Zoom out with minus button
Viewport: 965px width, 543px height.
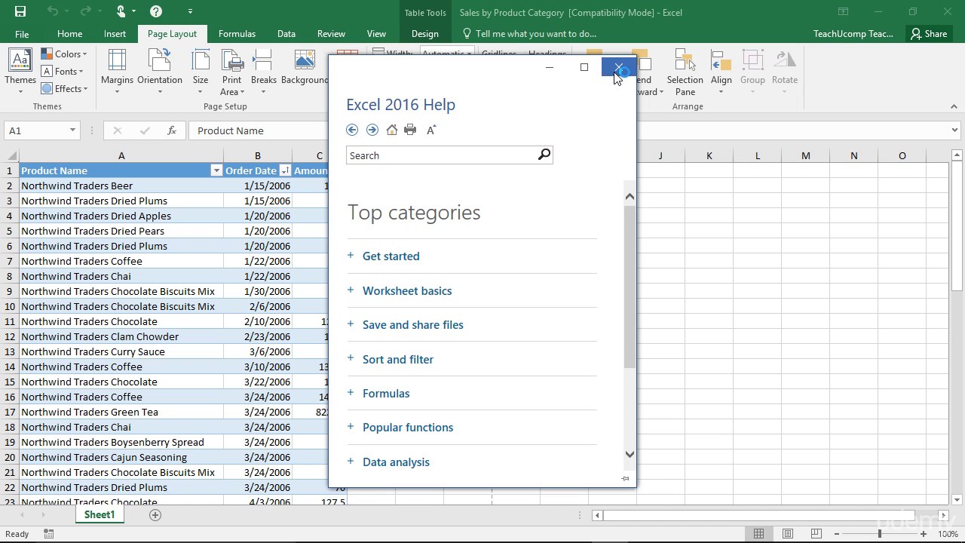pyautogui.click(x=836, y=534)
